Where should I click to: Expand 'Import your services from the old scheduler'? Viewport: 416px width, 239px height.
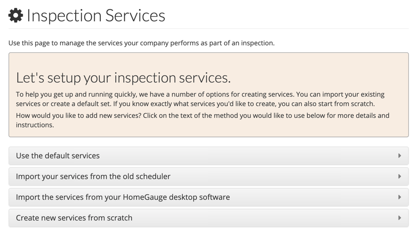point(208,176)
